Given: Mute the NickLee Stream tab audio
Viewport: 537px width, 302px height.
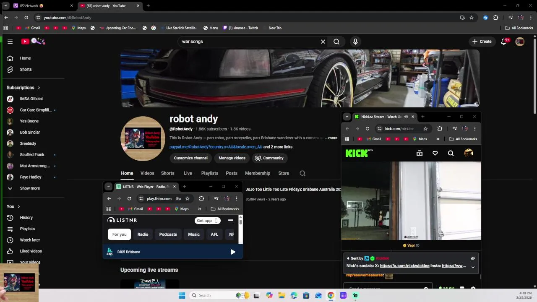Looking at the screenshot, I should (x=406, y=117).
